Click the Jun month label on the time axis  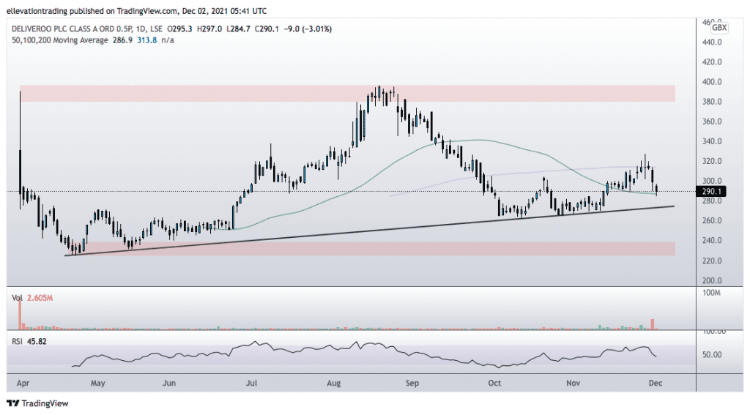[169, 383]
